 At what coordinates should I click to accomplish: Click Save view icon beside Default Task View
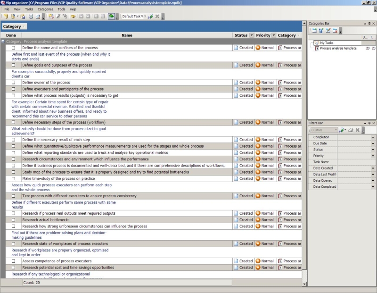(x=150, y=17)
